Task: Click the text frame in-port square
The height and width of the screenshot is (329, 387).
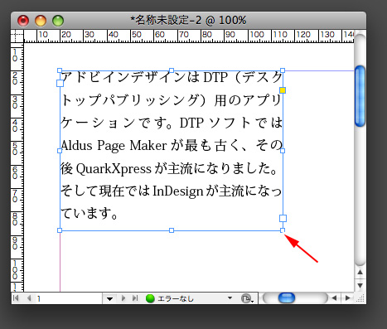Action: 60,83
